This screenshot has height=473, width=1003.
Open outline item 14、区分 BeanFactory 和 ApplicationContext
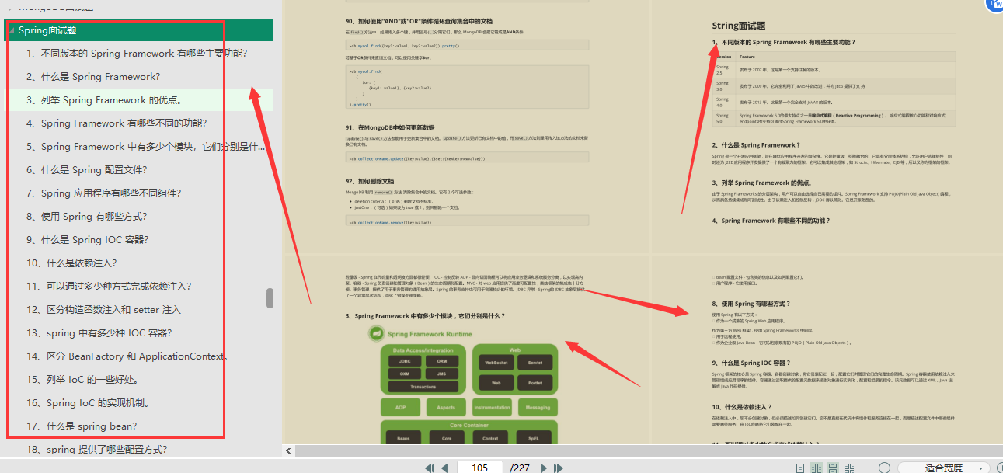click(127, 356)
